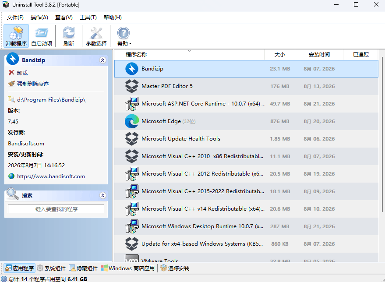Click the Master PDF Editor 5 icon
The height and width of the screenshot is (282, 385).
pyautogui.click(x=132, y=86)
